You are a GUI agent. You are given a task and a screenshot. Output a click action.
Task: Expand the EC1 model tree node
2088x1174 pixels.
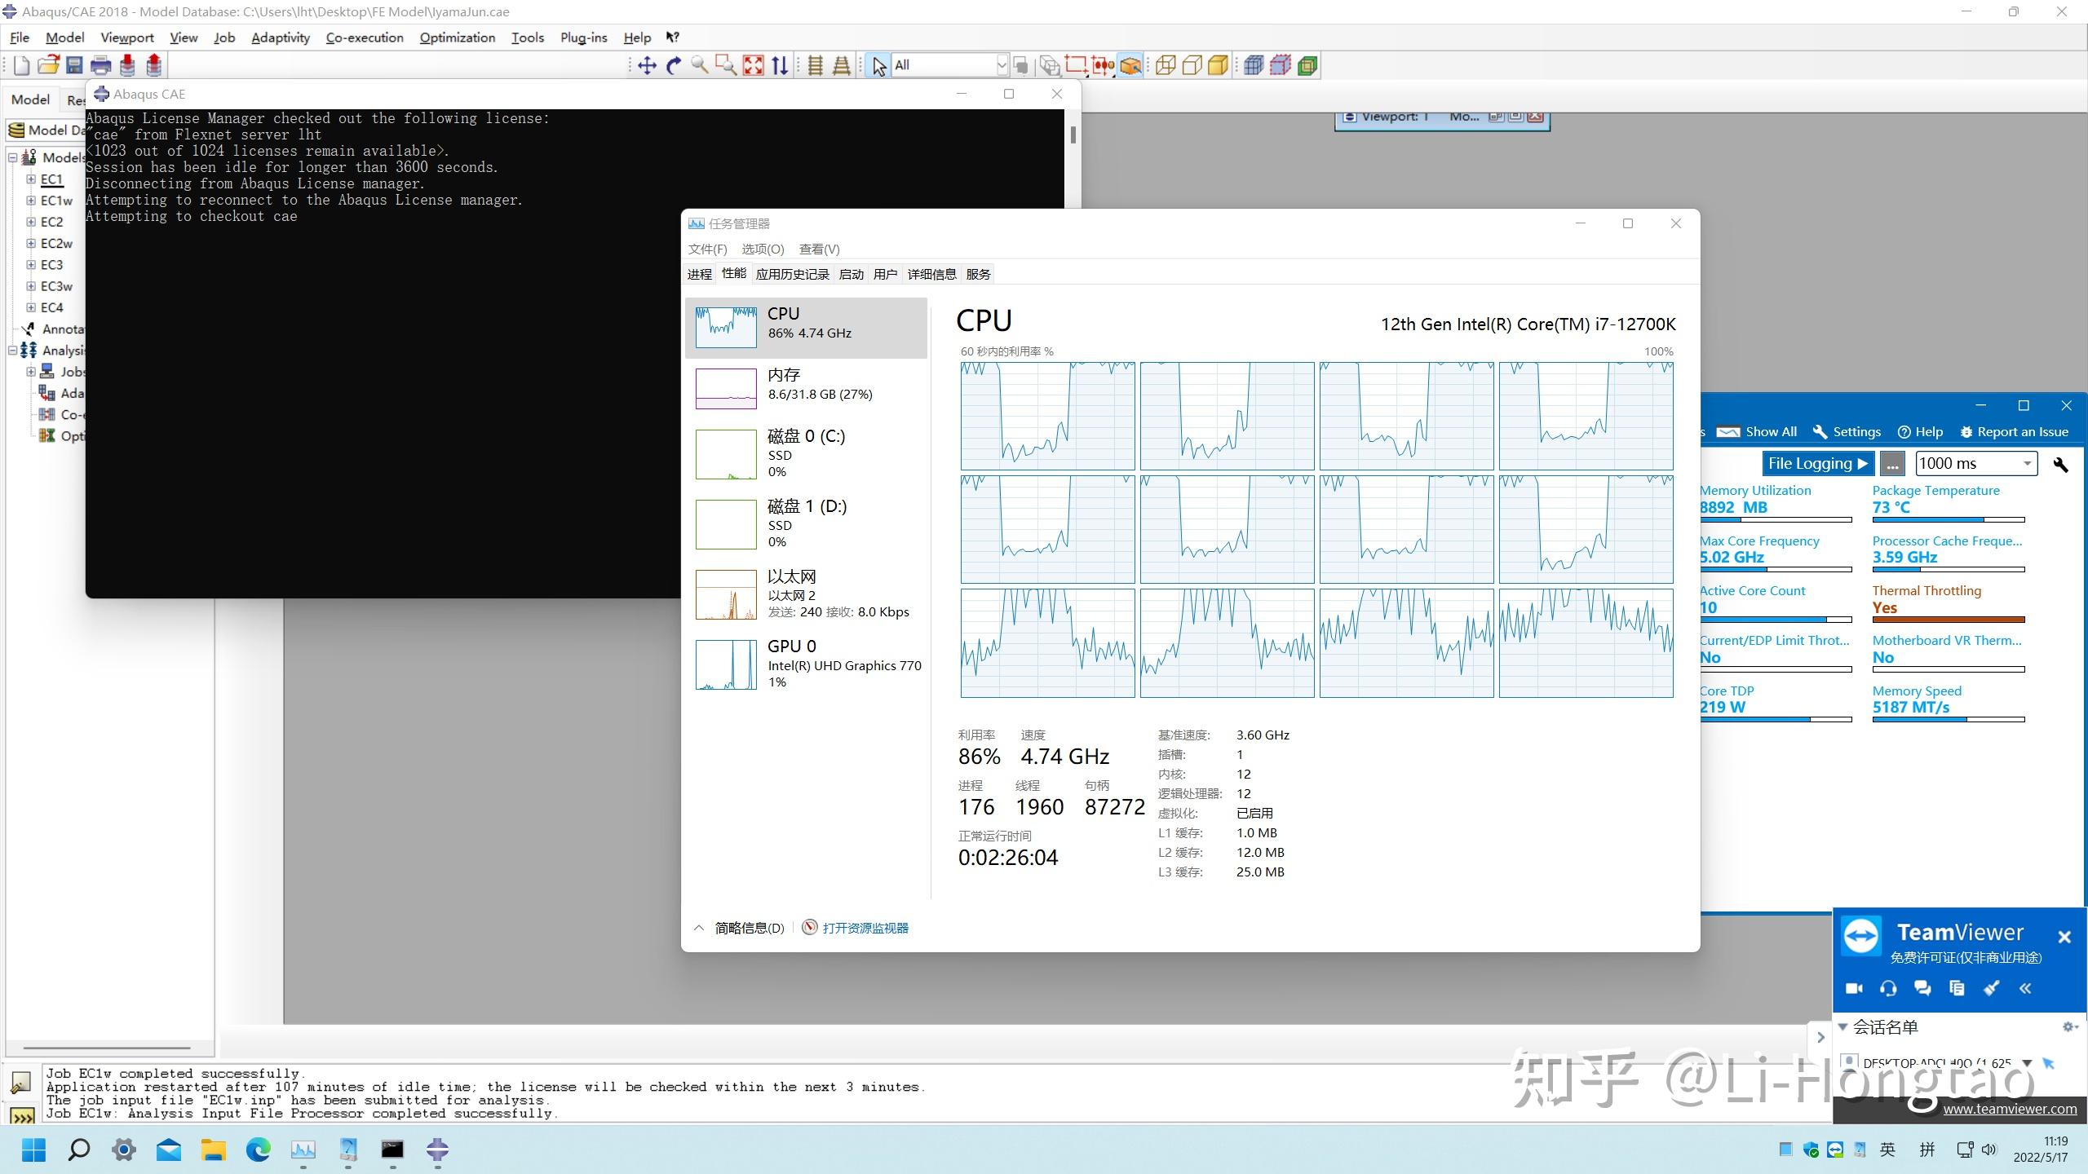(x=30, y=179)
